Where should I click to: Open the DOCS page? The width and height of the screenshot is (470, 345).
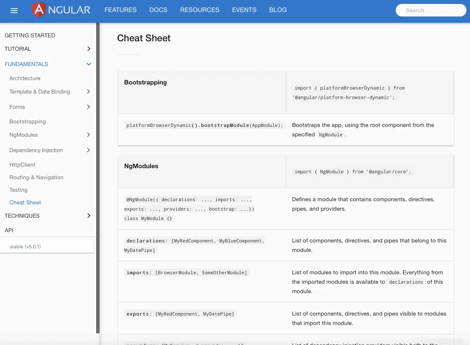(x=158, y=10)
